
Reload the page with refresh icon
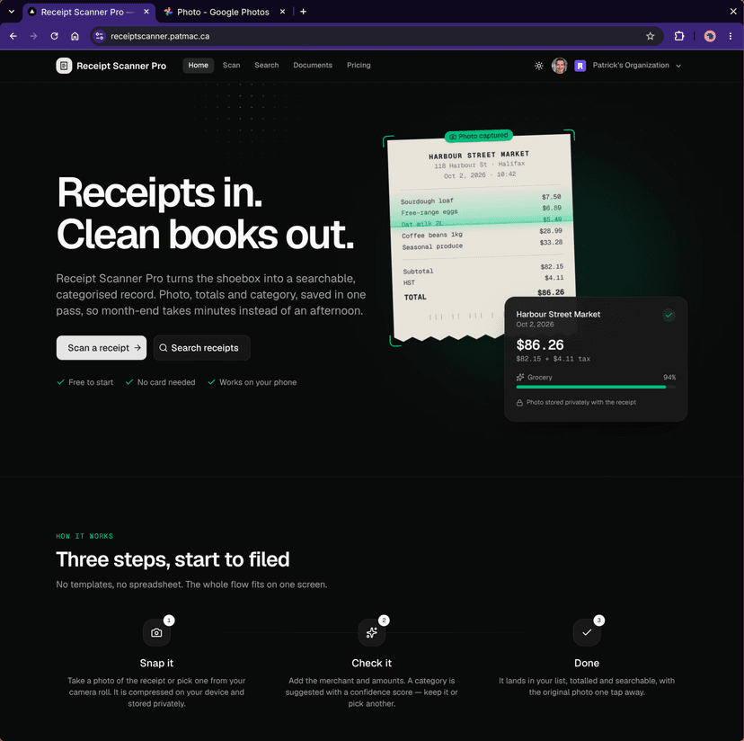tap(55, 36)
